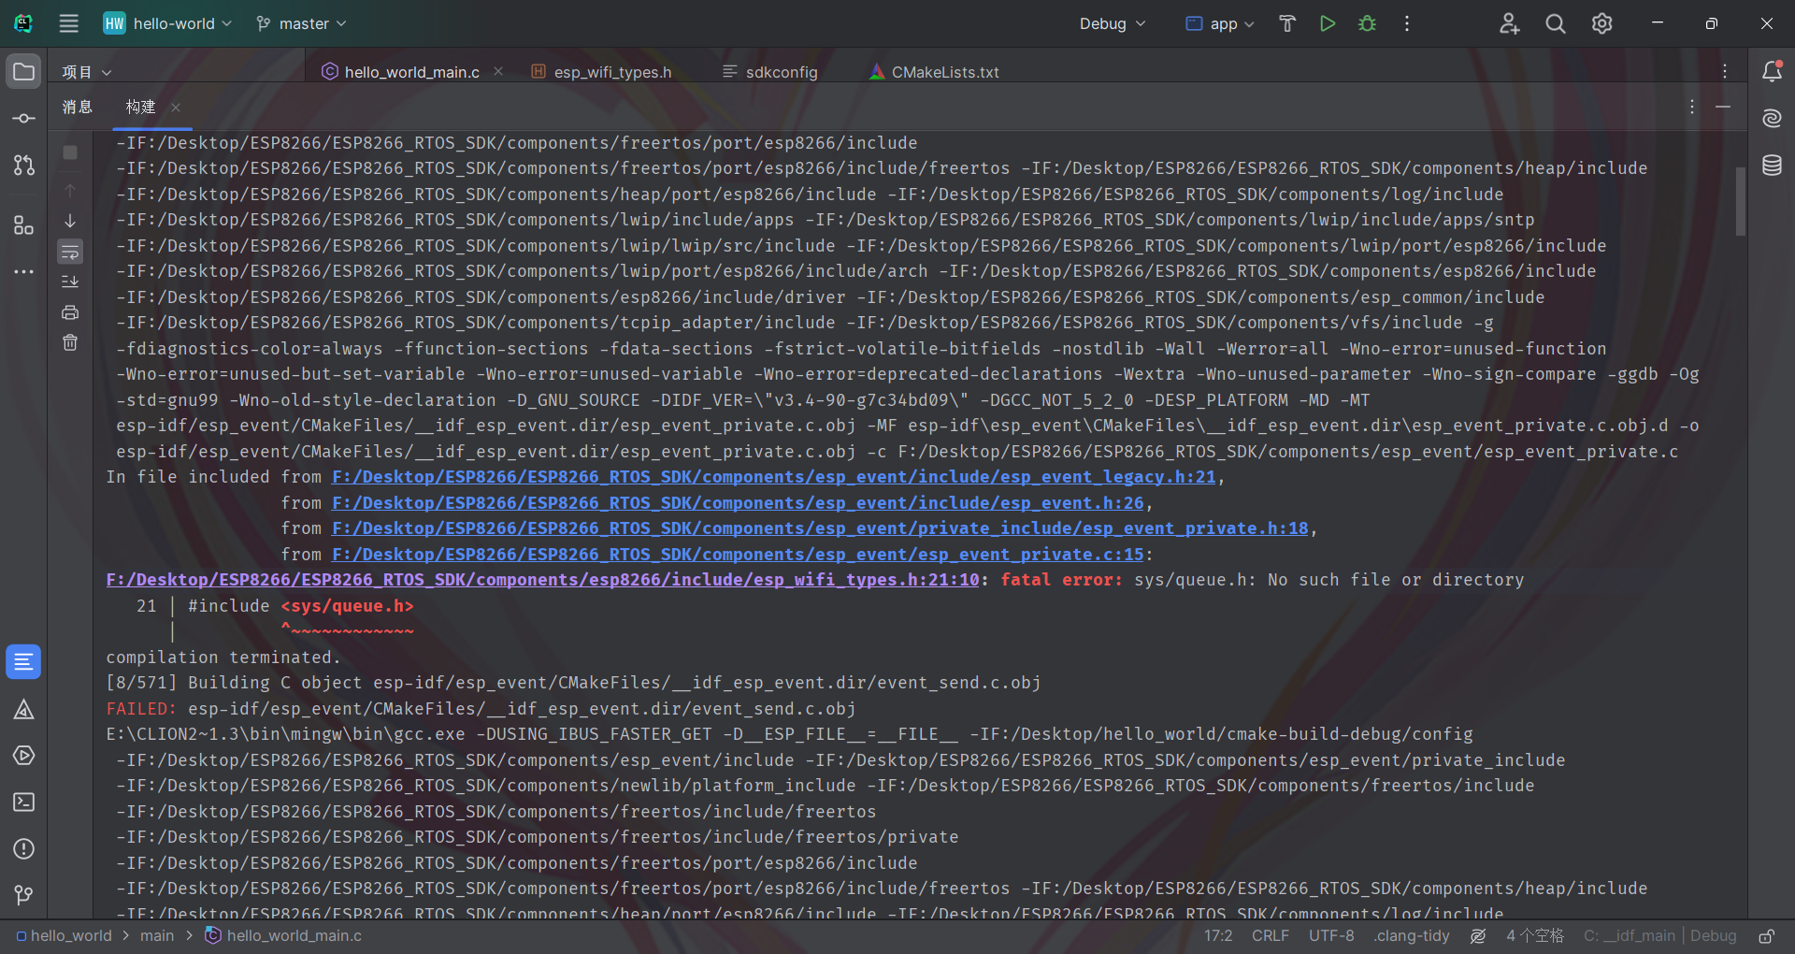This screenshot has height=954, width=1795.
Task: Open more run actions menu
Action: [1407, 23]
